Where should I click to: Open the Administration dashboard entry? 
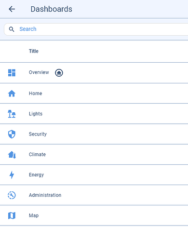click(94, 195)
